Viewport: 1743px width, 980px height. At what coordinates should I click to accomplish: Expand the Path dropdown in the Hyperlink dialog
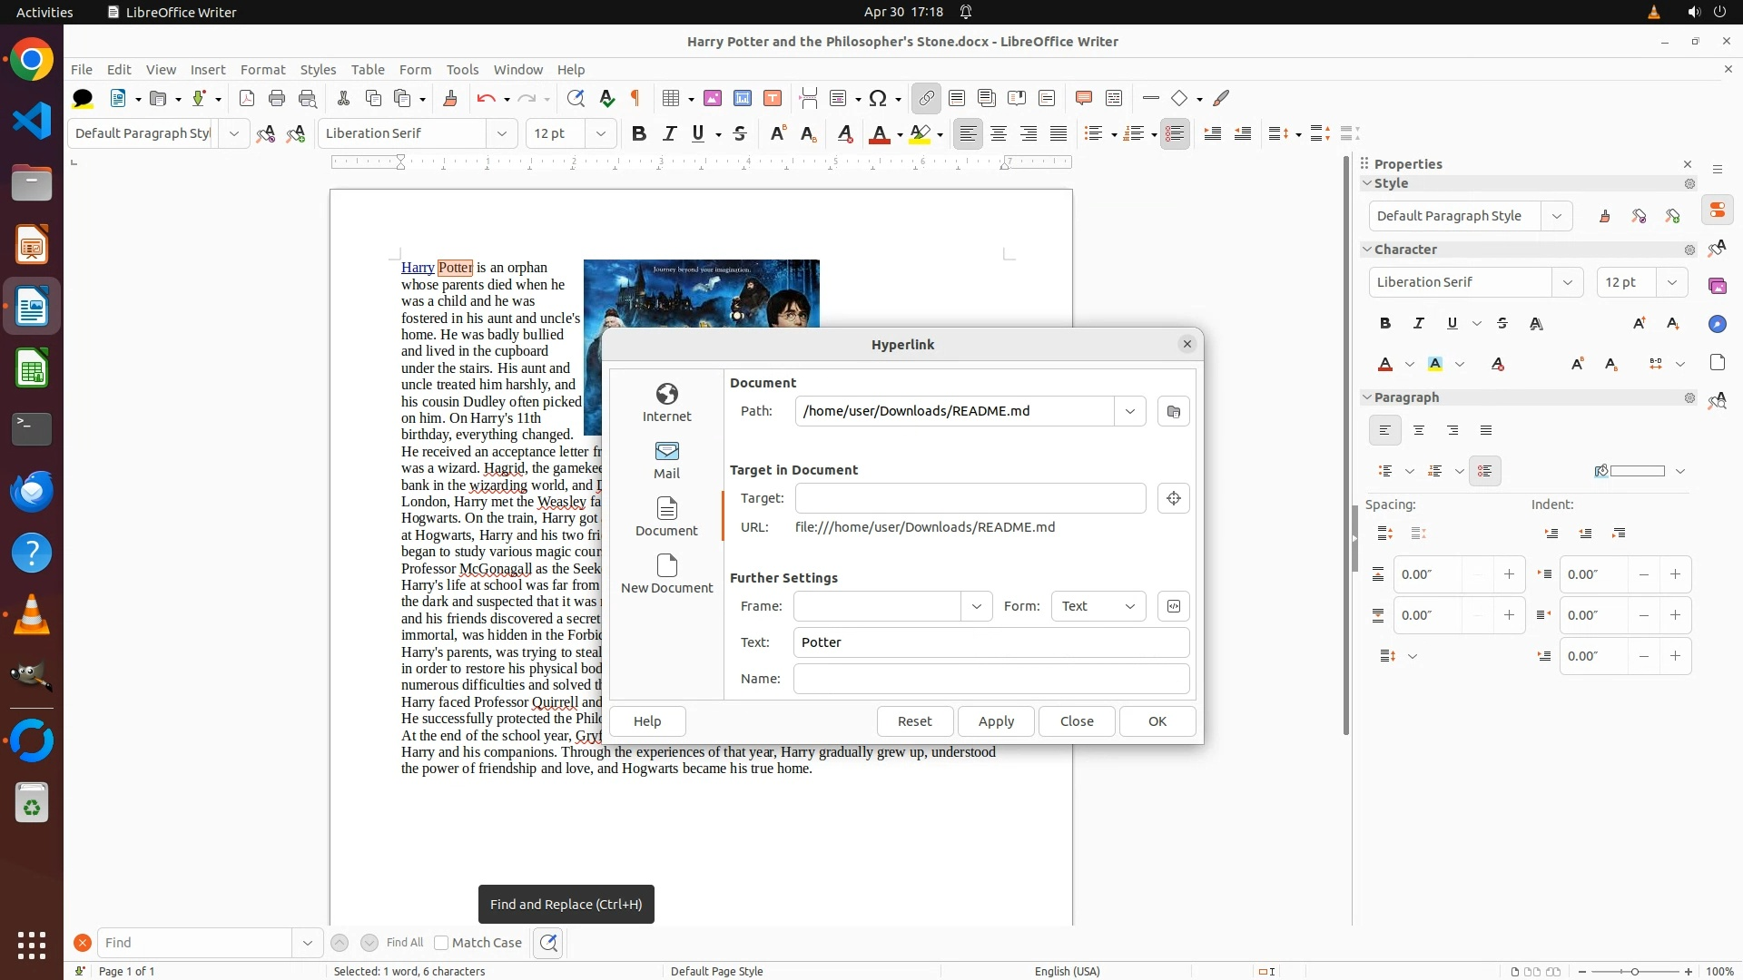(1129, 411)
